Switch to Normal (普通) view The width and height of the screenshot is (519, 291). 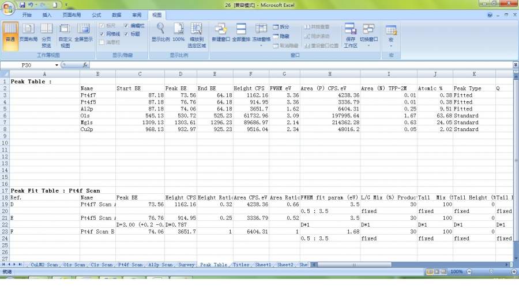[x=10, y=36]
